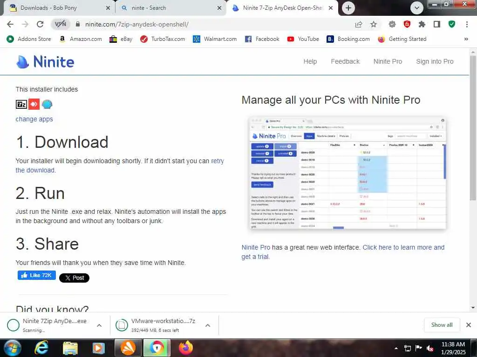
Task: Launch Firefox from the taskbar
Action: [186, 348]
